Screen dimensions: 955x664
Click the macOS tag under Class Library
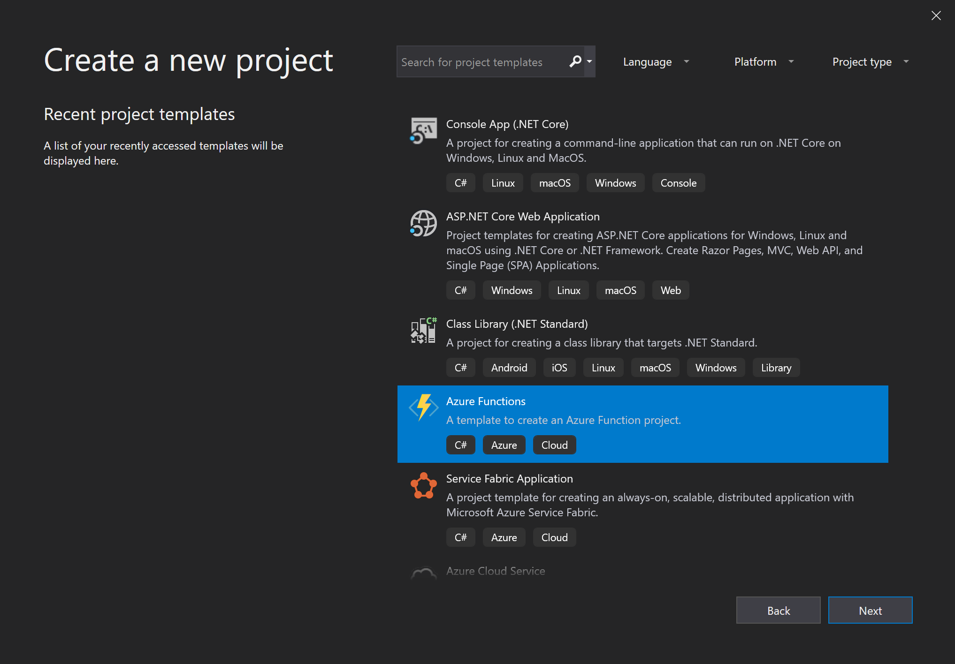pyautogui.click(x=655, y=368)
